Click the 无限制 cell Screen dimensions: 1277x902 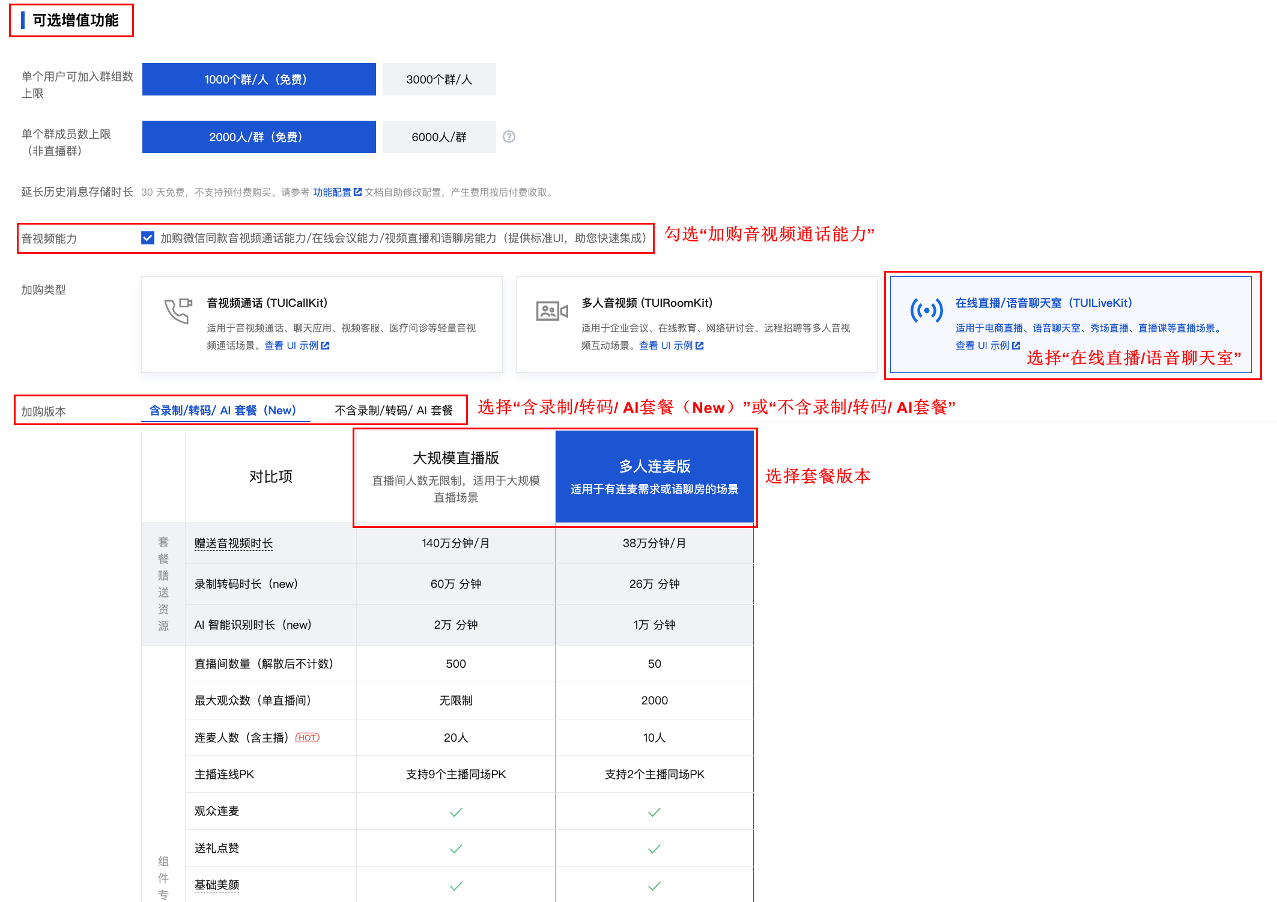pos(456,701)
